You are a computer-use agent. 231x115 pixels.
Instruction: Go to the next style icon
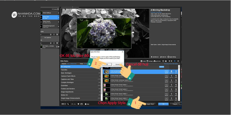click(172, 61)
